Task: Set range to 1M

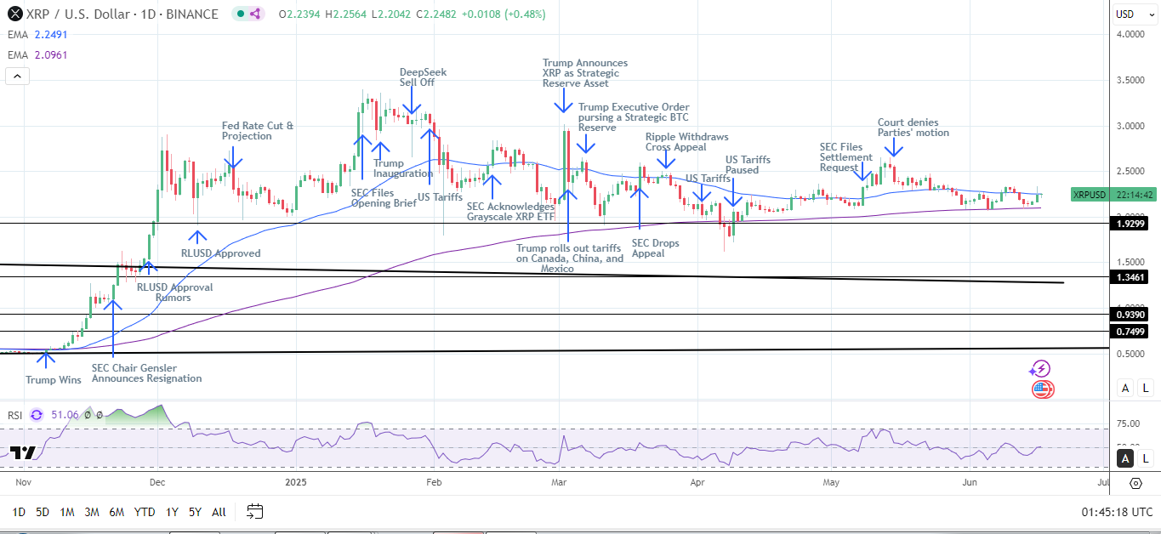Action: coord(67,512)
